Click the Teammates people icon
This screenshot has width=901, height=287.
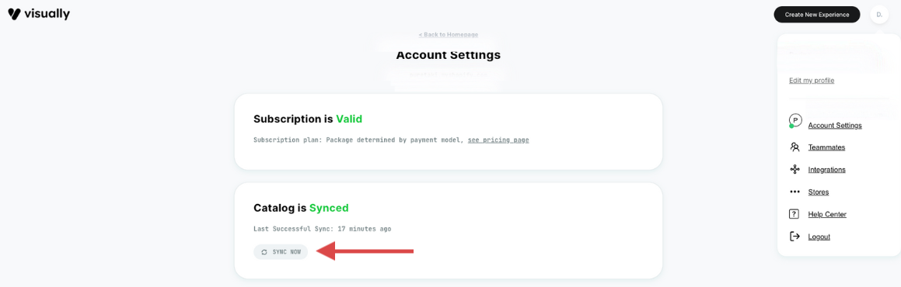794,147
